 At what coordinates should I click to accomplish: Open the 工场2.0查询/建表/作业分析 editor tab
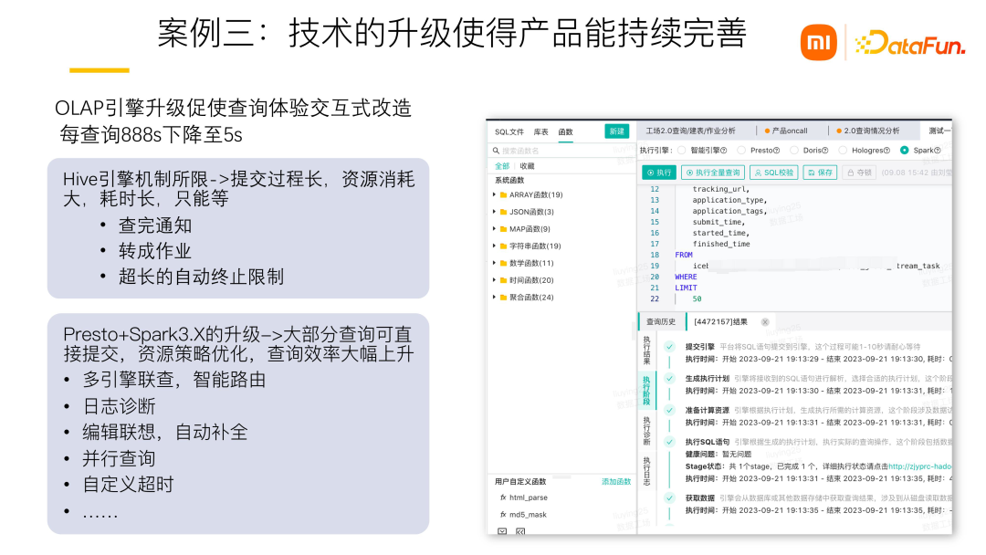pos(690,131)
